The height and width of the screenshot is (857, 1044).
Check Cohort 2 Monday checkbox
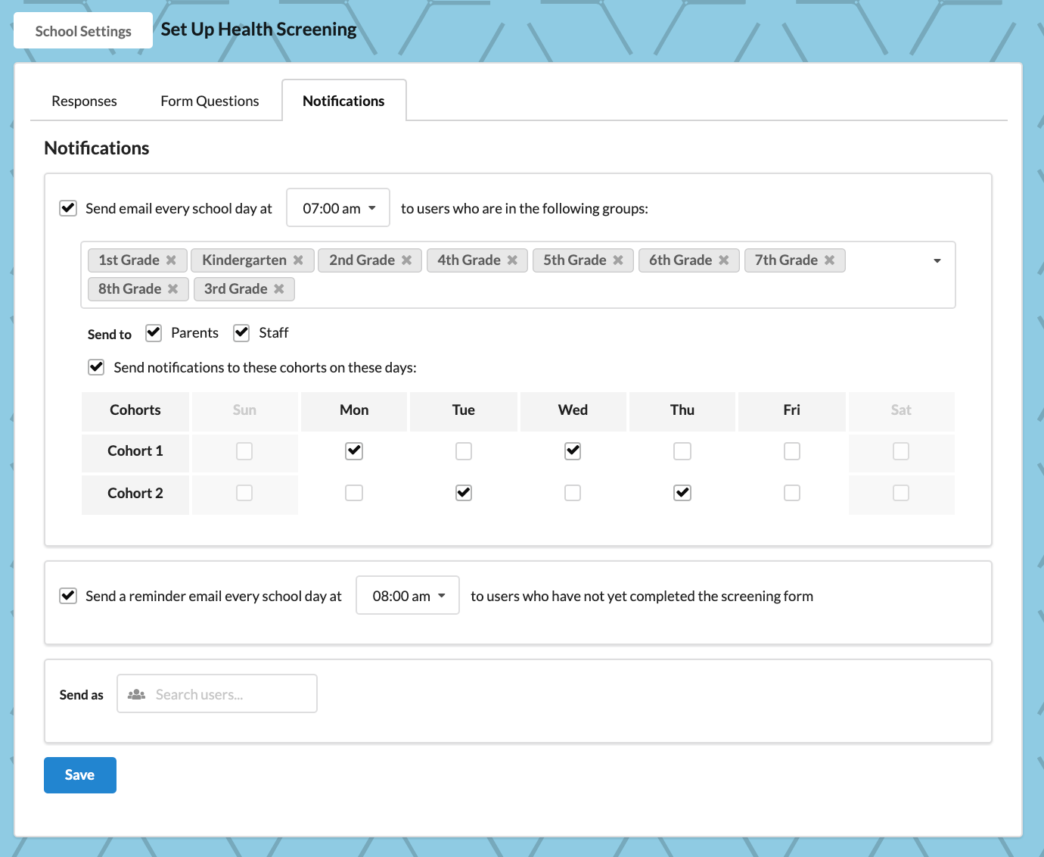(354, 493)
